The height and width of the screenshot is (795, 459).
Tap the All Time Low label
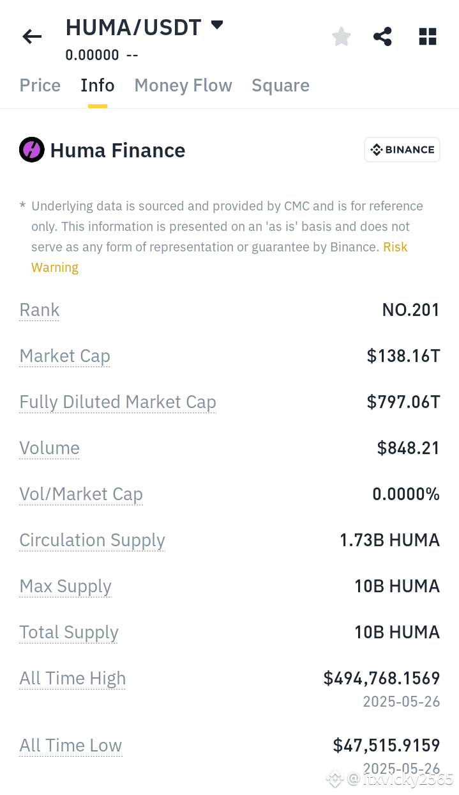pyautogui.click(x=71, y=746)
